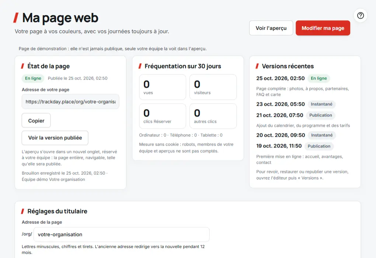Click the Publiée le 25 oct. 2026 text
376x258 pixels.
point(78,79)
